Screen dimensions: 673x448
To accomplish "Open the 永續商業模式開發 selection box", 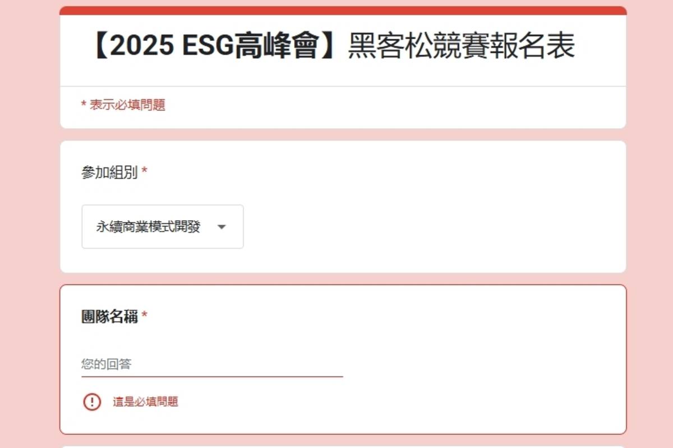I will tap(163, 227).
